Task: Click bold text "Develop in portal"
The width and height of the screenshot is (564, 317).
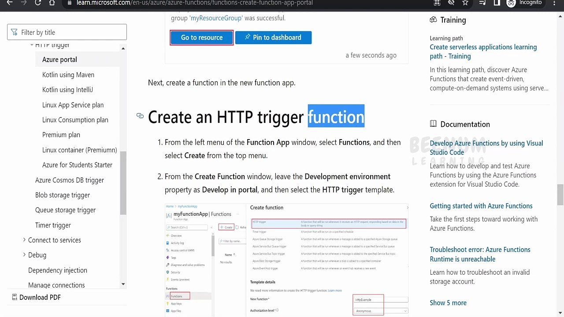Action: coord(230,190)
